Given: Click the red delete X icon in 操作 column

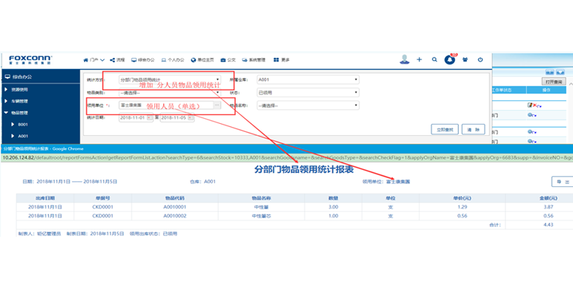Looking at the screenshot, I should 534,105.
